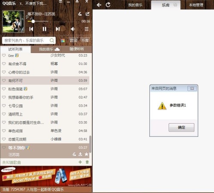
Task: Click the album cover thumbnail
Action: tap(13, 21)
